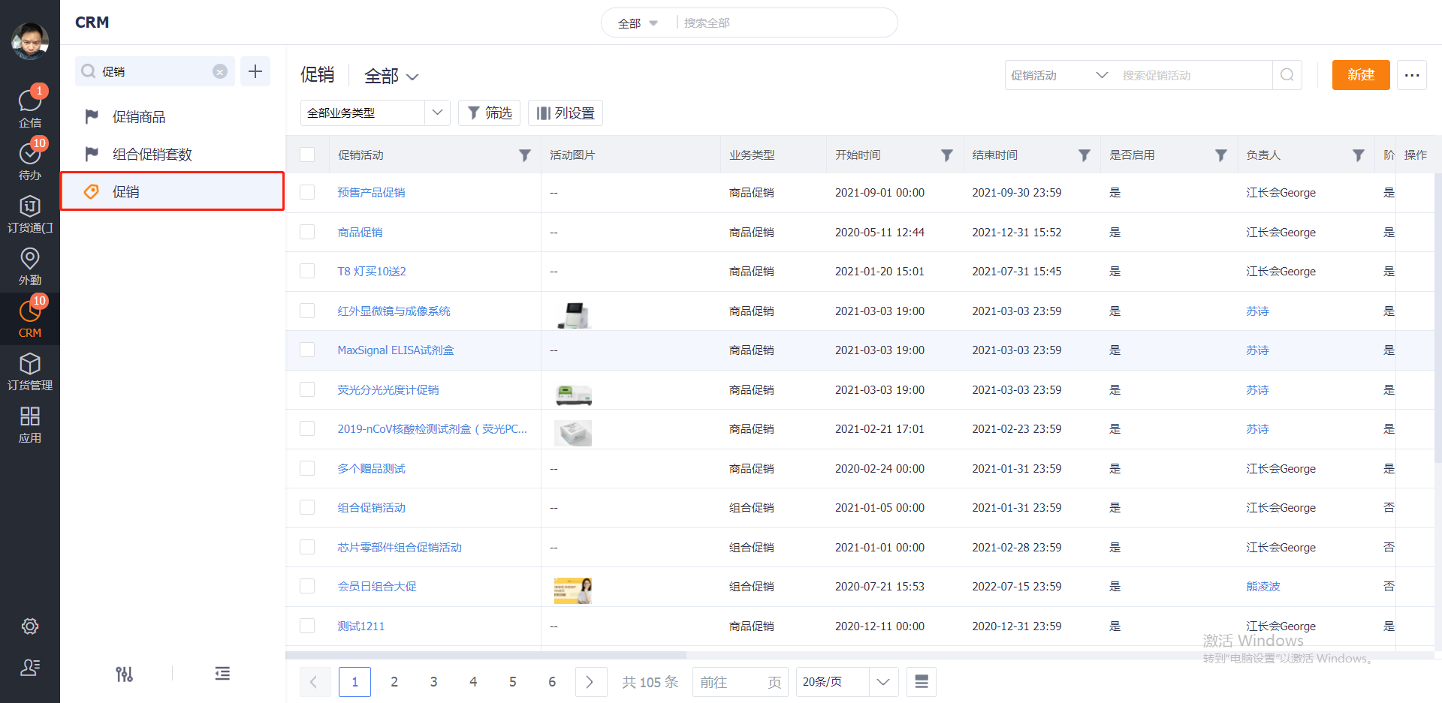This screenshot has width=1442, height=703.
Task: Open the 芯片零部件组合促销活动 link
Action: pyautogui.click(x=400, y=547)
